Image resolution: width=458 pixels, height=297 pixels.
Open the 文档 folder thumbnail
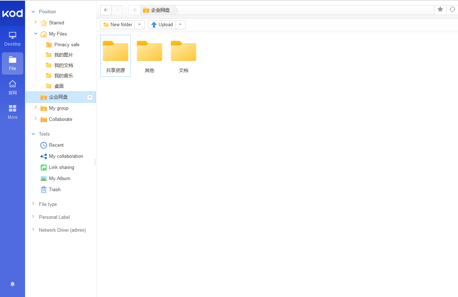[183, 52]
